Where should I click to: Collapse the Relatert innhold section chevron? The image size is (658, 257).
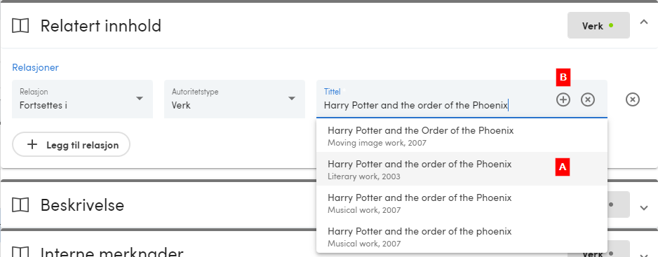pos(644,22)
